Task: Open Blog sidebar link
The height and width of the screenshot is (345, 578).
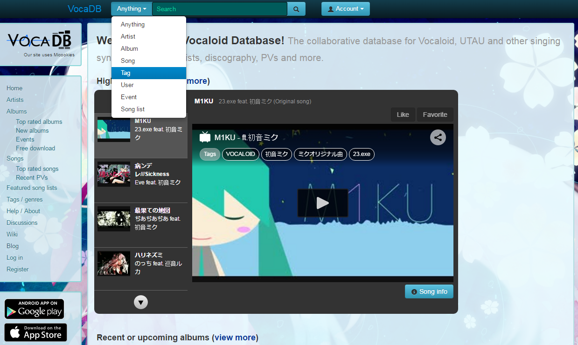Action: (x=13, y=246)
